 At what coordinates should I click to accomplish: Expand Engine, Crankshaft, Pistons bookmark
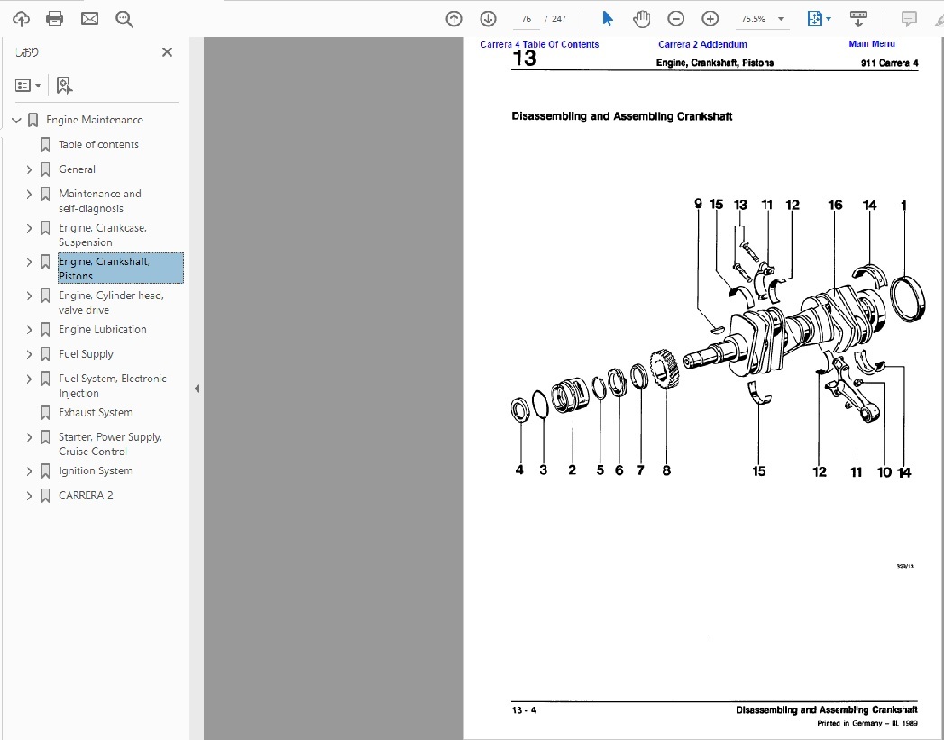tap(29, 261)
